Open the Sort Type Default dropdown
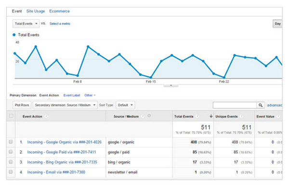Image resolution: width=289 pixels, height=185 pixels. tap(125, 105)
